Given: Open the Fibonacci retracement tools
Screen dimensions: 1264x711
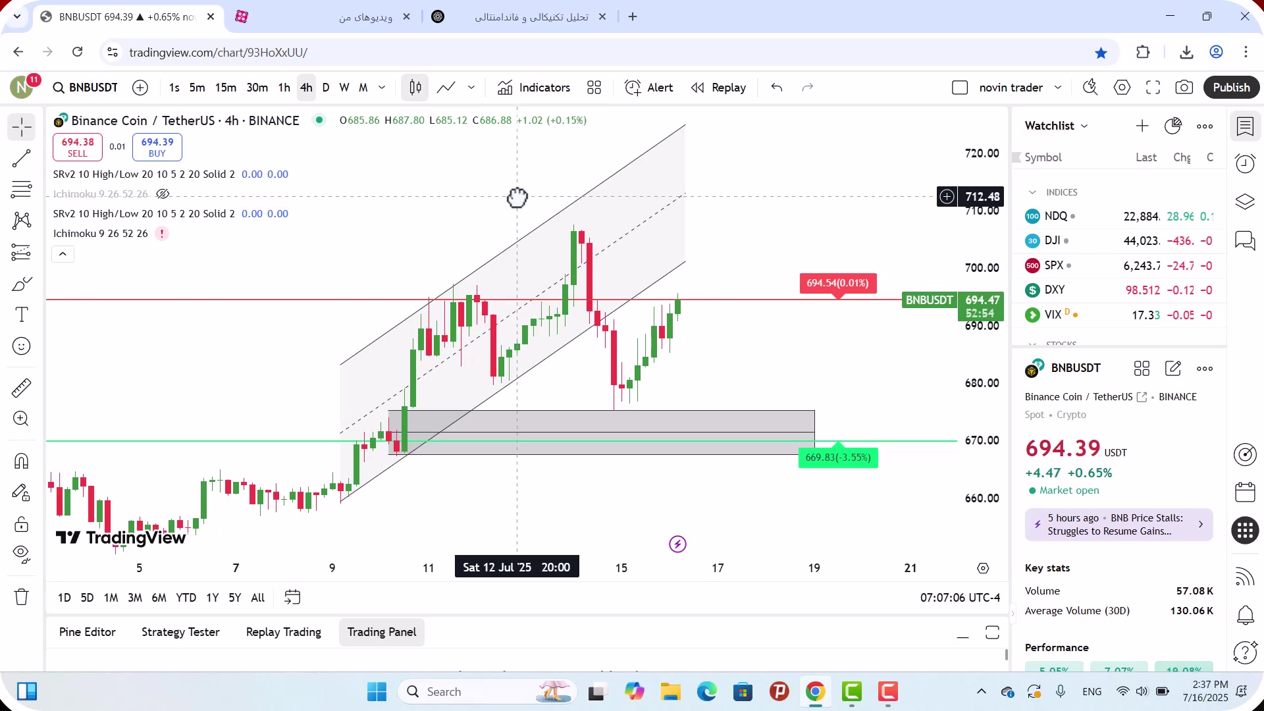Looking at the screenshot, I should pos(21,190).
